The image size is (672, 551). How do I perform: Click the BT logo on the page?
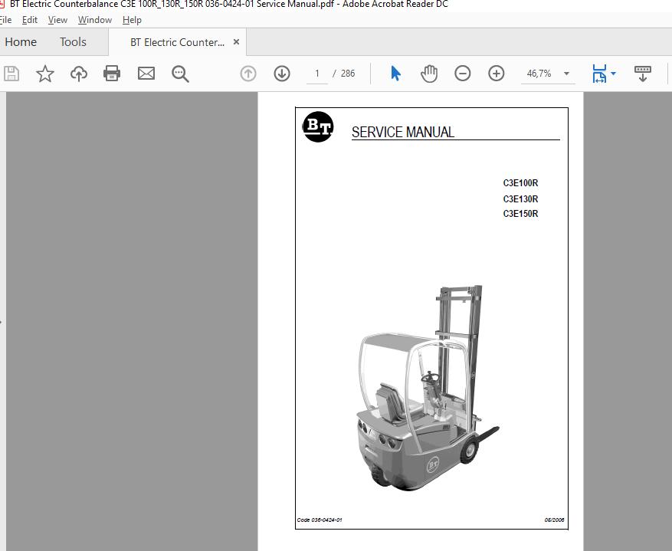click(x=318, y=126)
